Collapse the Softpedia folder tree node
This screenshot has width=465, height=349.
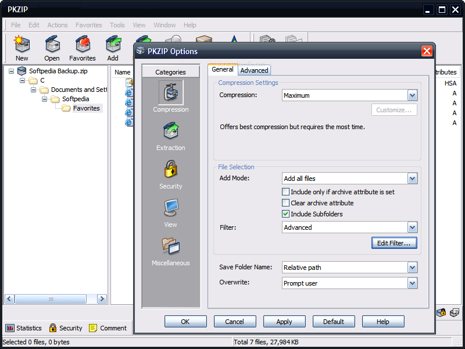point(45,99)
